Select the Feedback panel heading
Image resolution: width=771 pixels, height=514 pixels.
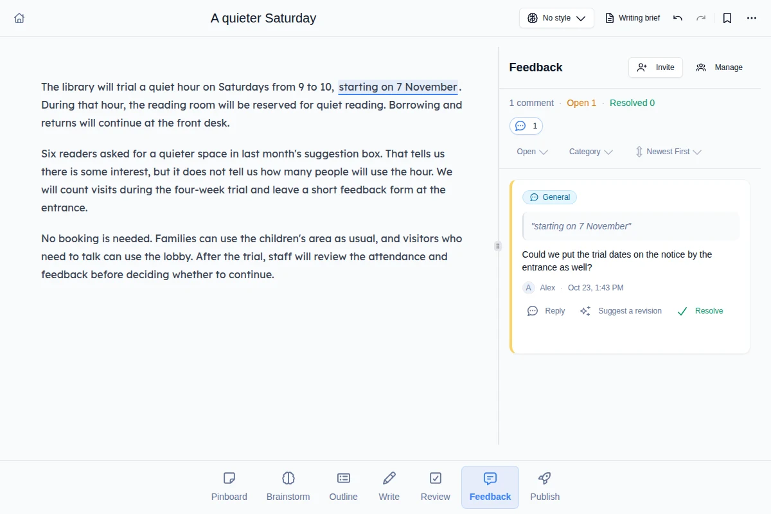click(x=536, y=67)
